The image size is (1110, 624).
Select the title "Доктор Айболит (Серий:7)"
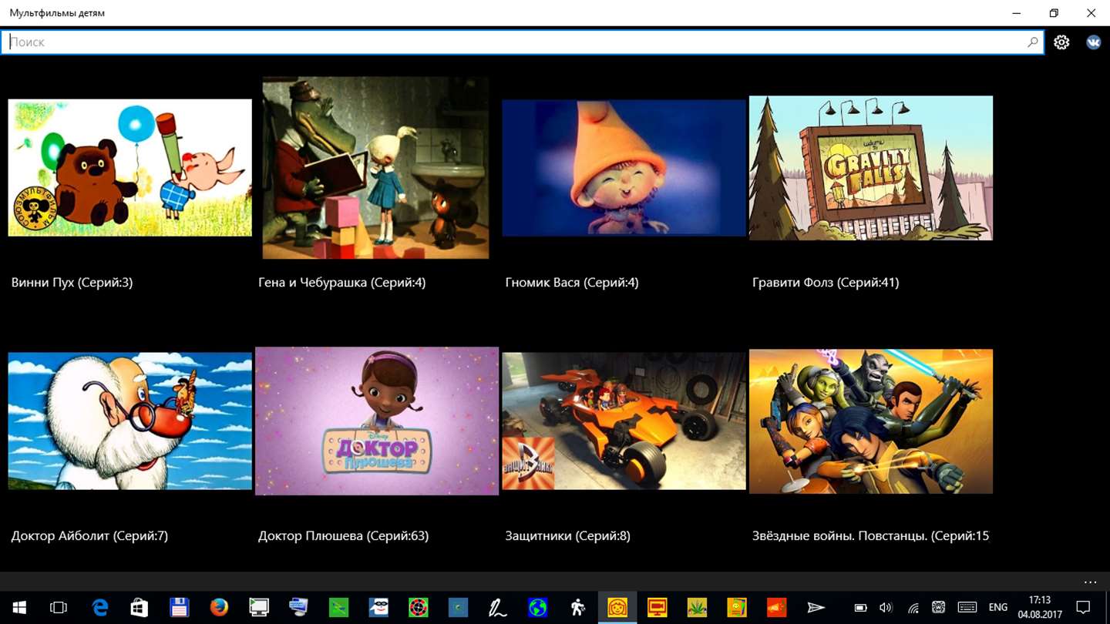[89, 536]
